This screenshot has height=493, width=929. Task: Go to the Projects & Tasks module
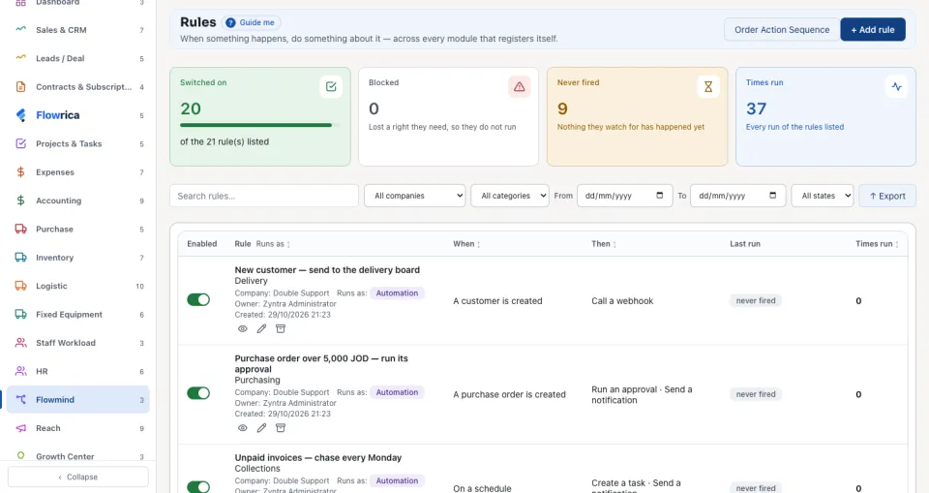click(x=78, y=143)
